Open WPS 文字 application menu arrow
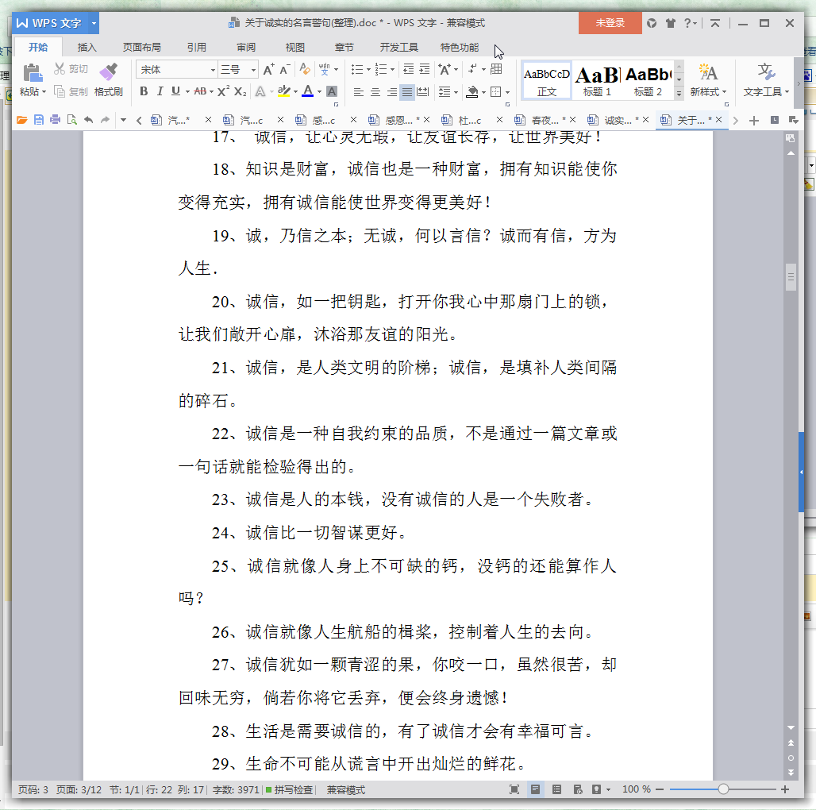816x810 pixels. coord(94,23)
